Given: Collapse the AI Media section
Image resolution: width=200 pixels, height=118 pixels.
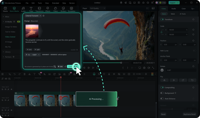Looking at the screenshot, I should (x=3, y=22).
